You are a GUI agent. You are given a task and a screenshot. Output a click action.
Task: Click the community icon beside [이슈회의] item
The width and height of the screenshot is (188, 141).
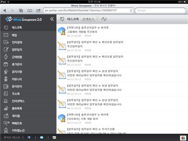tap(62, 118)
